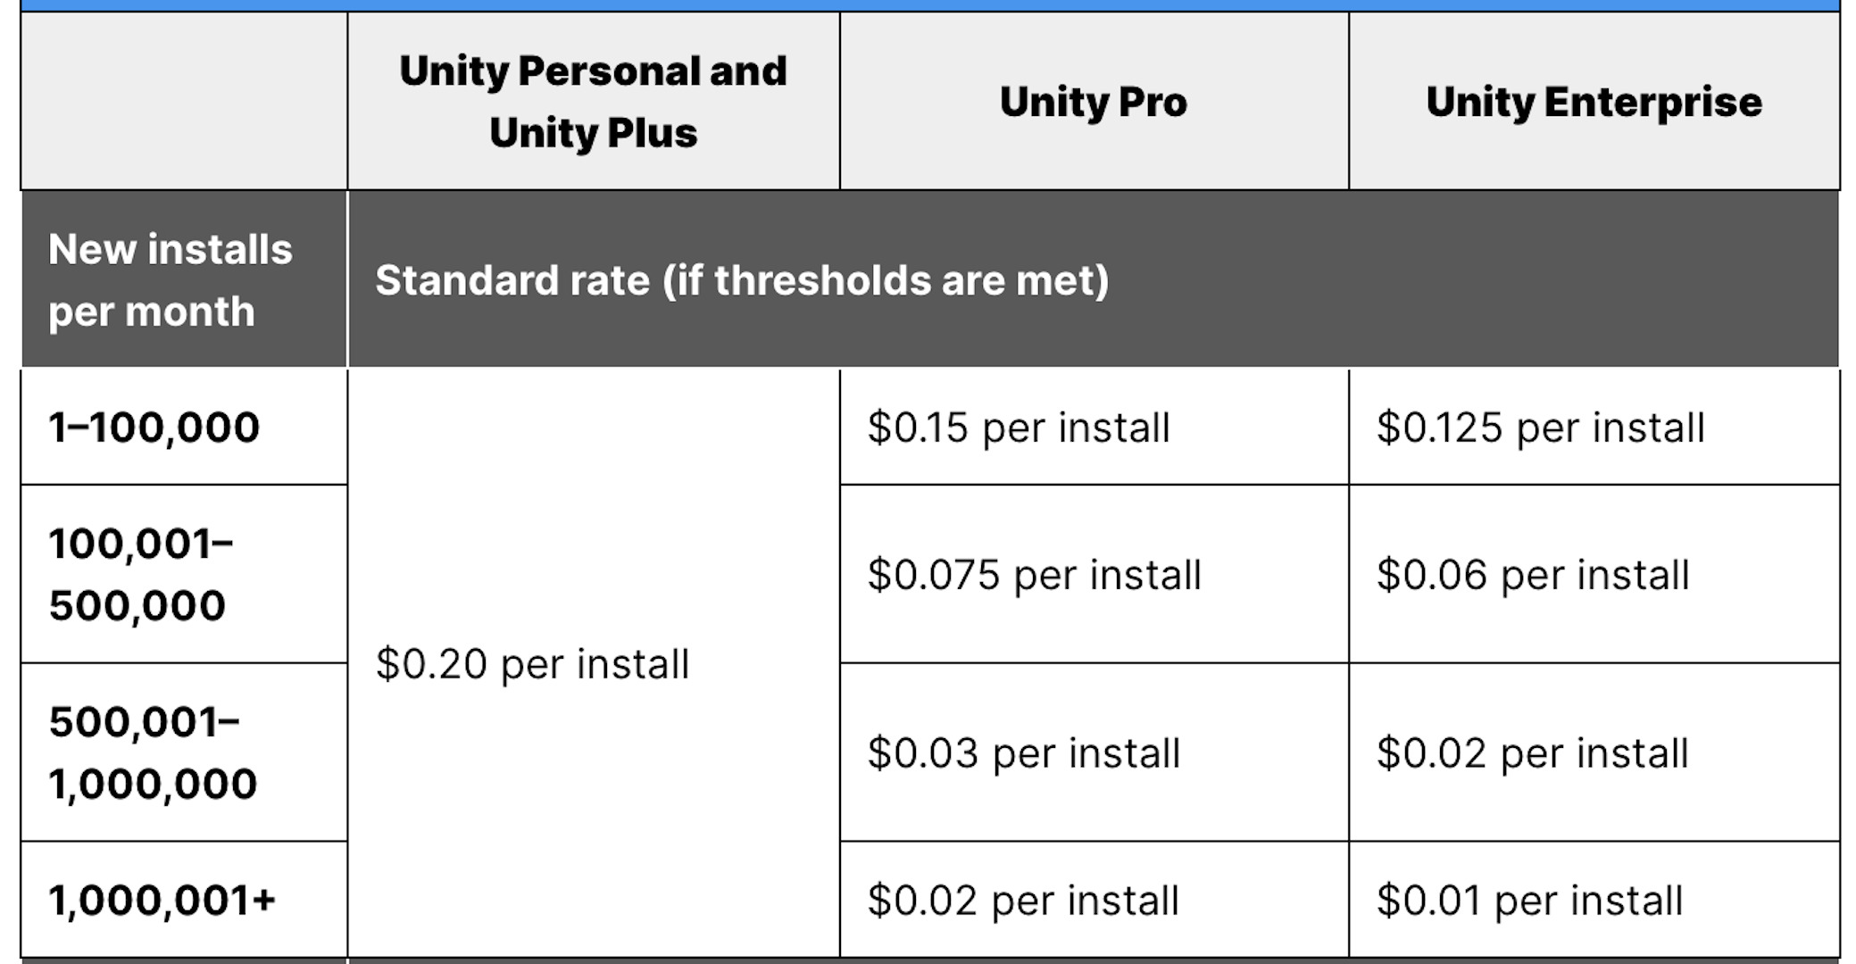Click the Unity Pro column header

(1094, 101)
